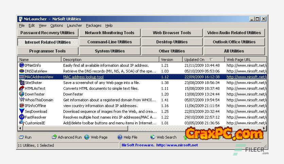Sort by the Web Page URL column
284x164 pixels.
tap(246, 59)
